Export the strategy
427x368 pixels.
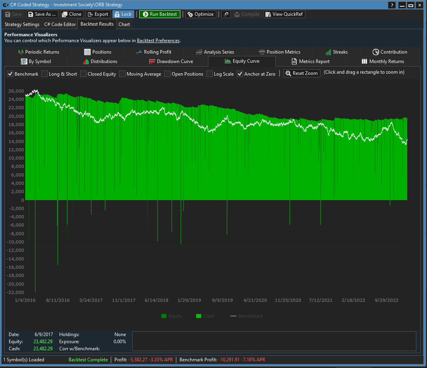[98, 14]
